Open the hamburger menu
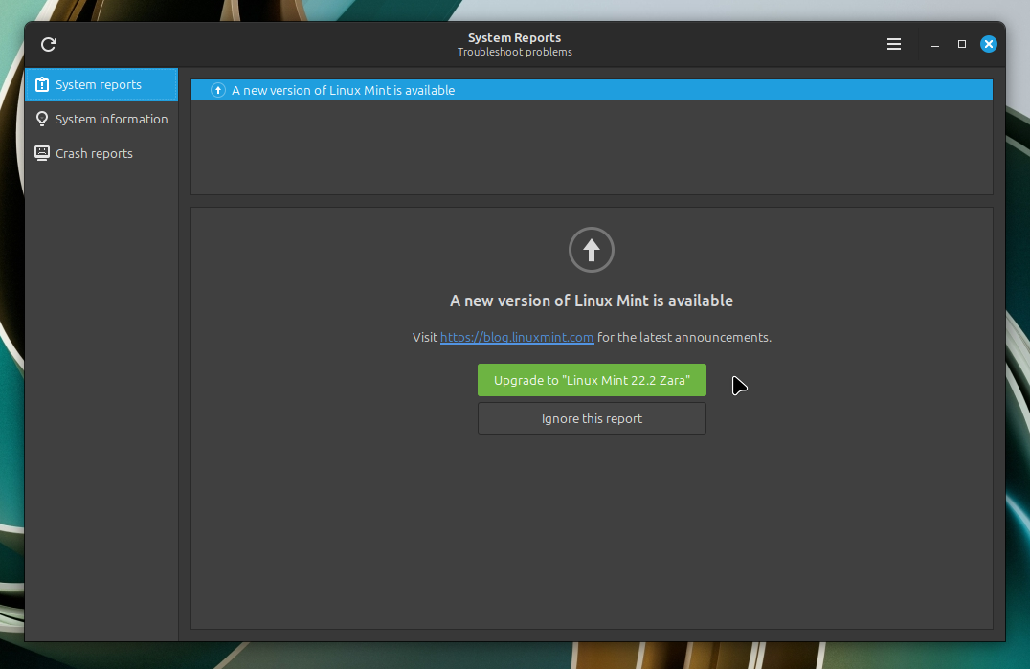The width and height of the screenshot is (1030, 669). [x=893, y=44]
